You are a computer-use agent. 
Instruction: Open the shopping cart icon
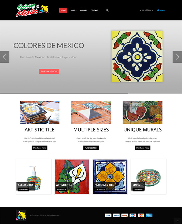pos(158,10)
